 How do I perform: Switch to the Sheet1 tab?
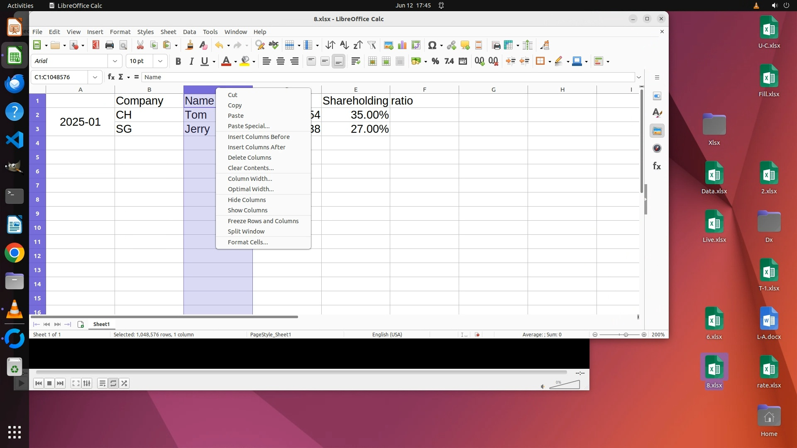(x=101, y=324)
